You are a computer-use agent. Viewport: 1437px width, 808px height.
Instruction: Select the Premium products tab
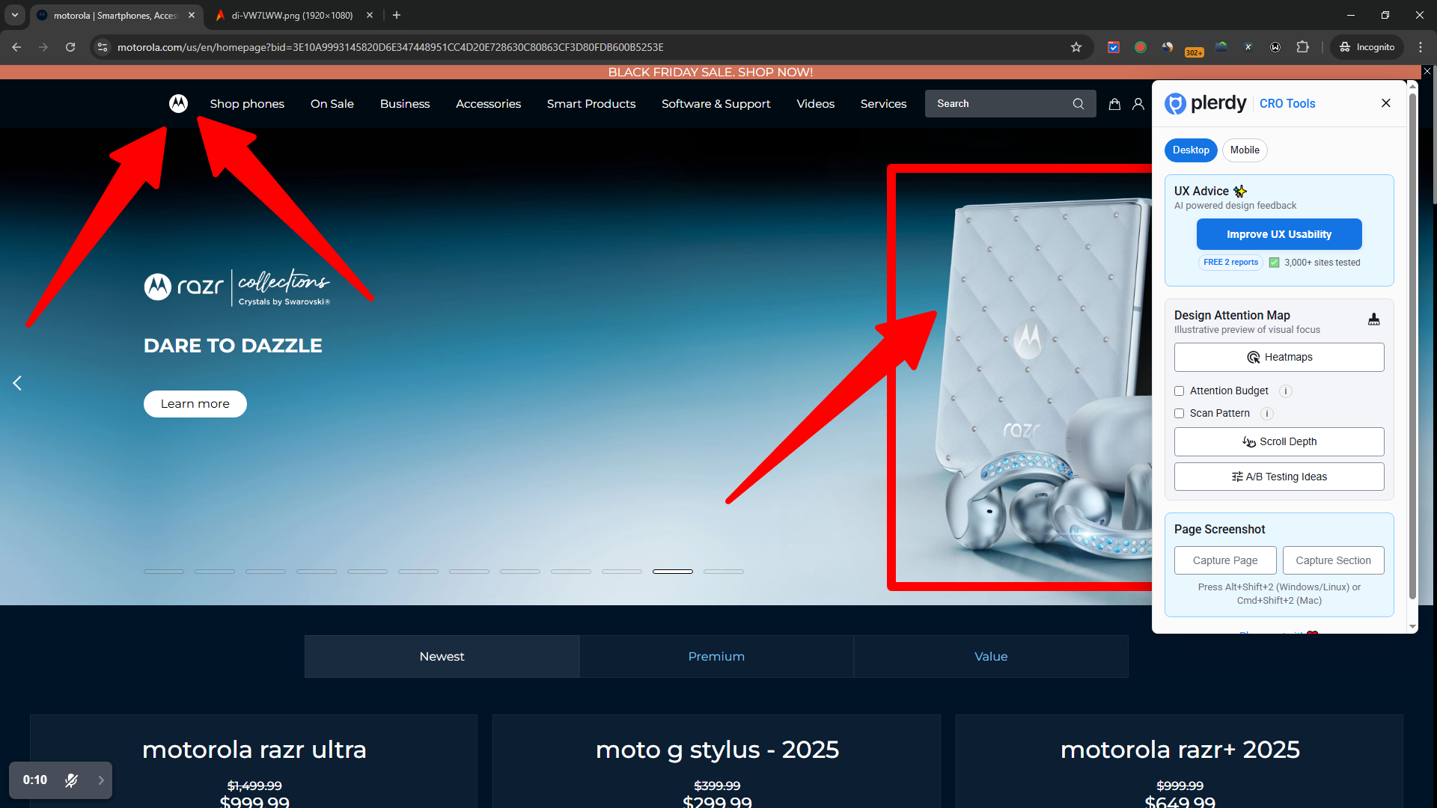716,656
